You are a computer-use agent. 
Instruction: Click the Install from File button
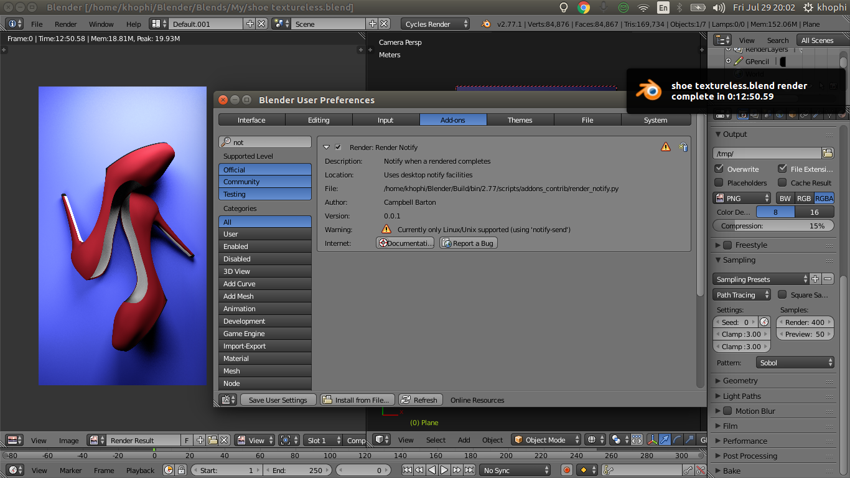pos(357,400)
